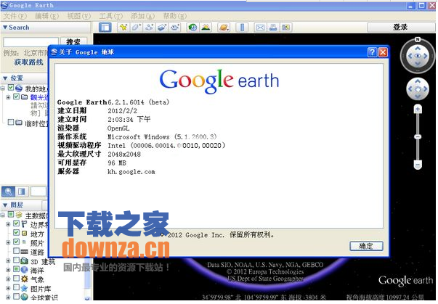Click zoom in plus button on slider

pos(418,109)
